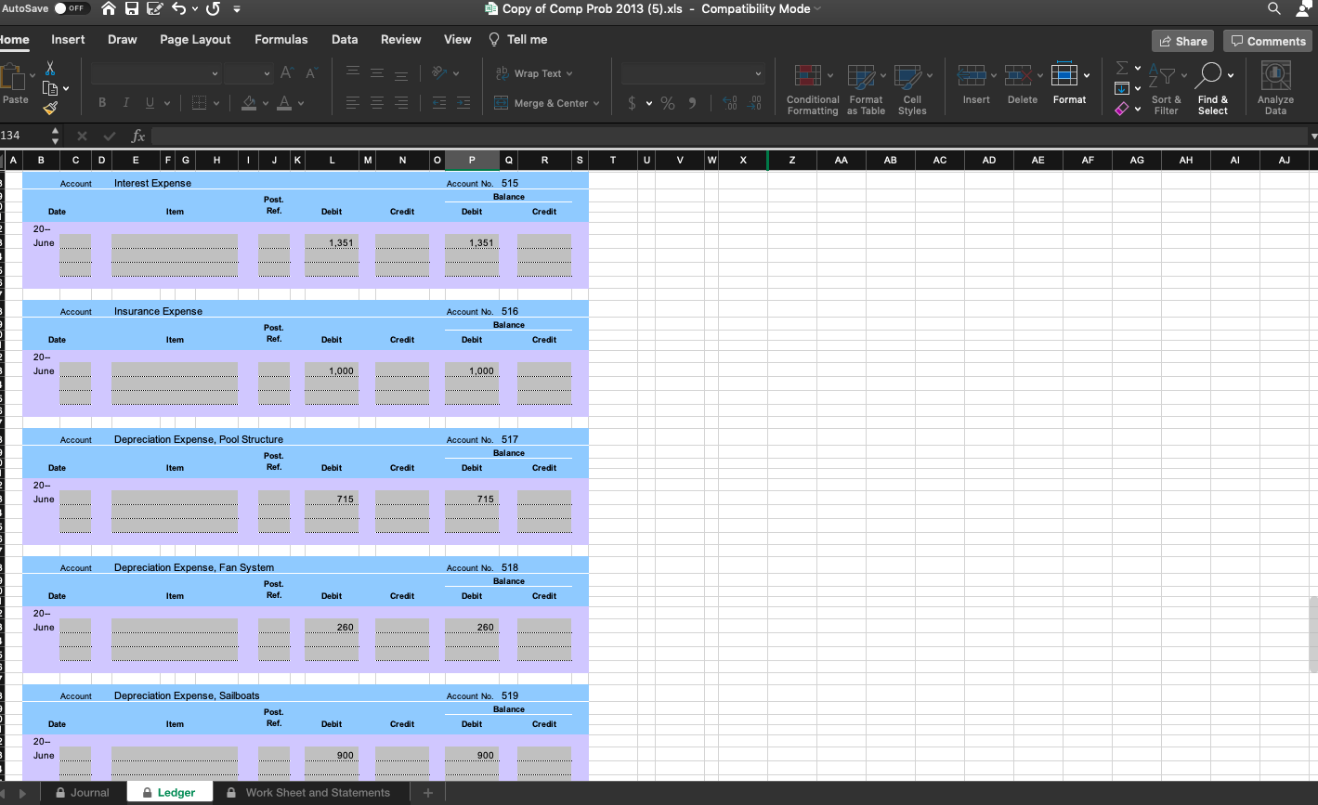This screenshot has width=1318, height=805.
Task: Click the Insert cells icon
Action: 972,73
